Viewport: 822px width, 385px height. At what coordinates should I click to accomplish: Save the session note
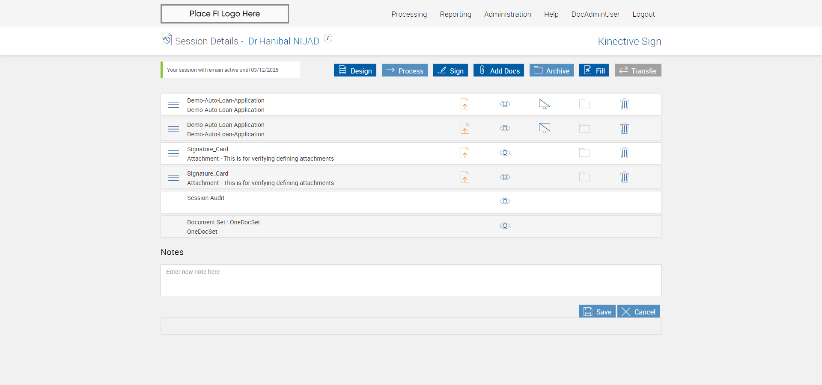point(597,312)
